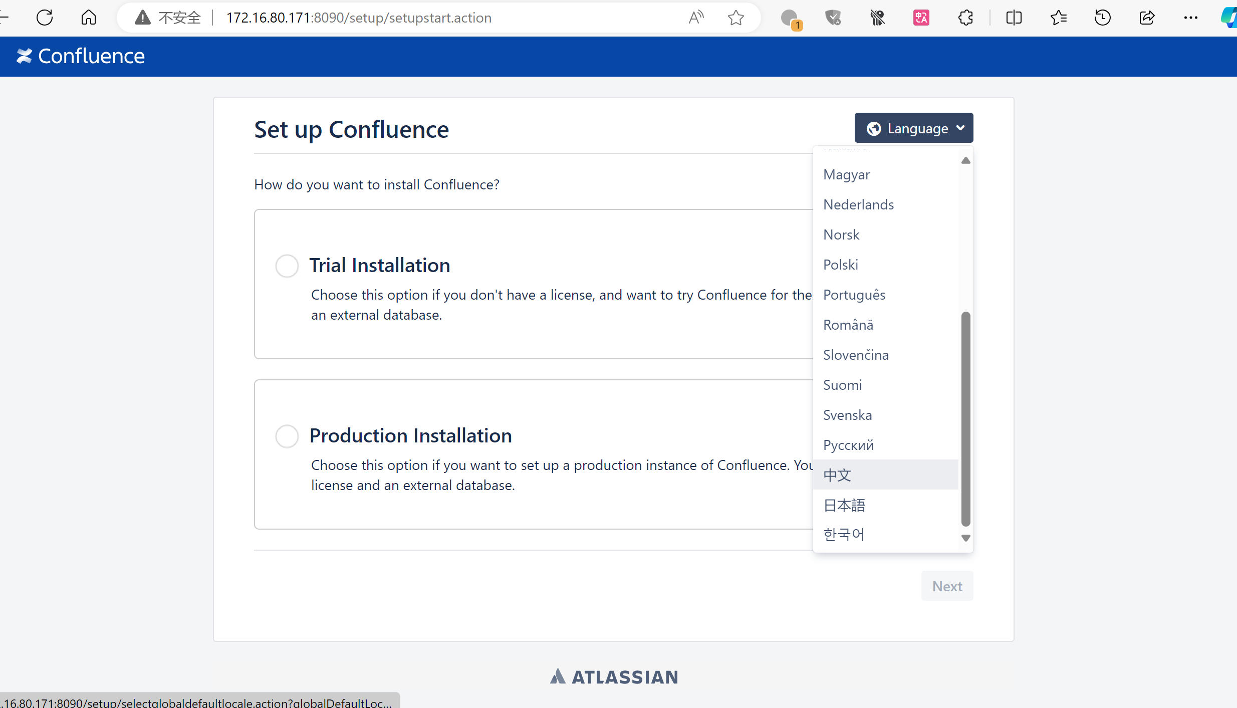Image resolution: width=1237 pixels, height=708 pixels.
Task: Click the language list scrollbar thumb
Action: (966, 419)
